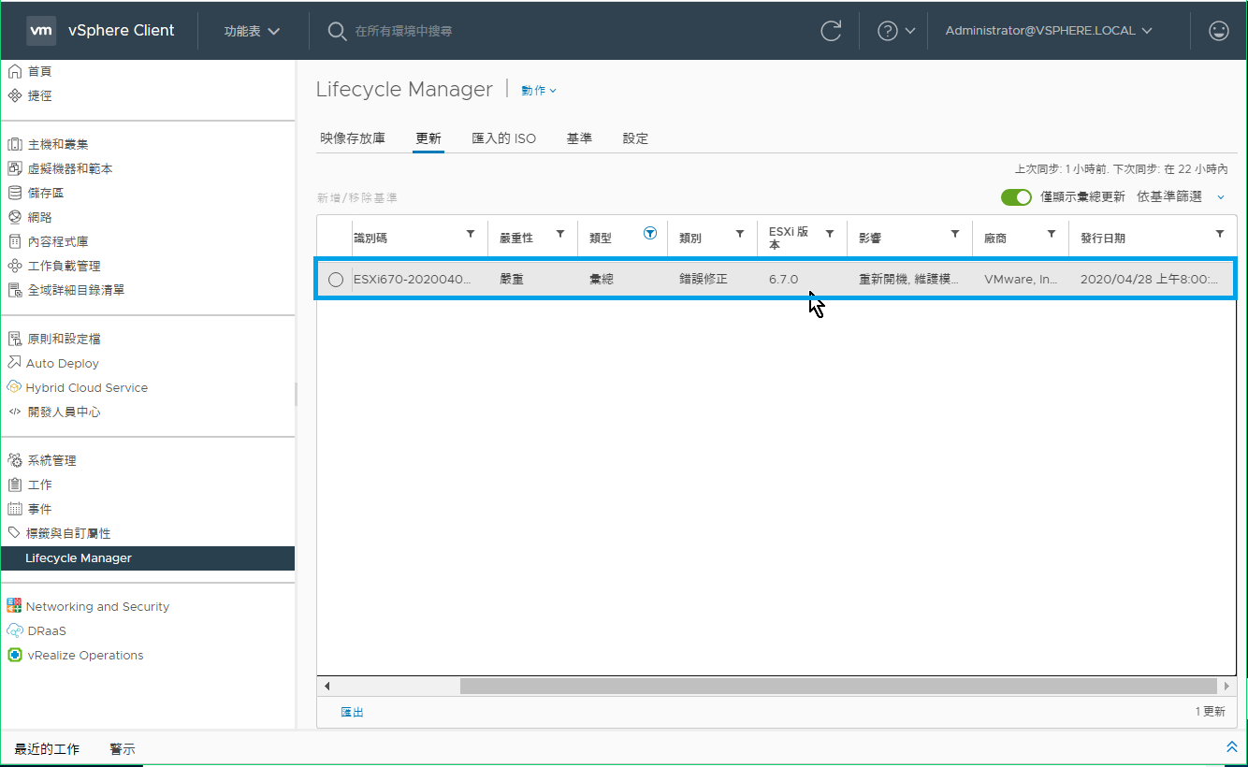This screenshot has width=1248, height=767.
Task: Select the ESXi670-2020040 update radio button
Action: 336,280
